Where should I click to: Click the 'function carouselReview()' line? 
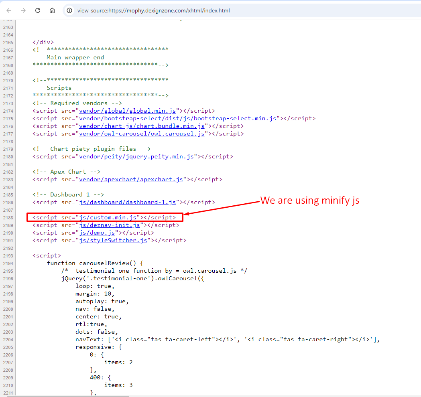click(x=95, y=263)
